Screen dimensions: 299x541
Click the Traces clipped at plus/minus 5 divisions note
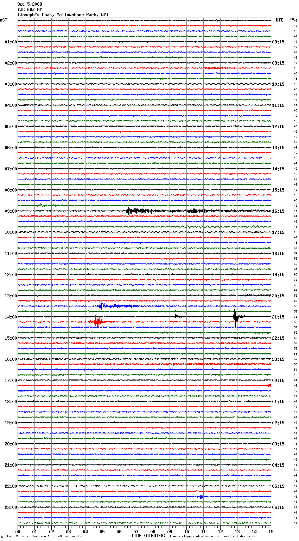coord(212,536)
